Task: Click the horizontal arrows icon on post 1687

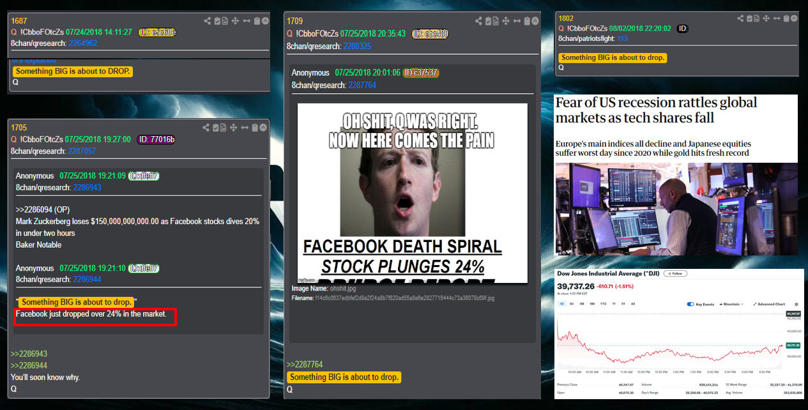Action: pos(247,21)
